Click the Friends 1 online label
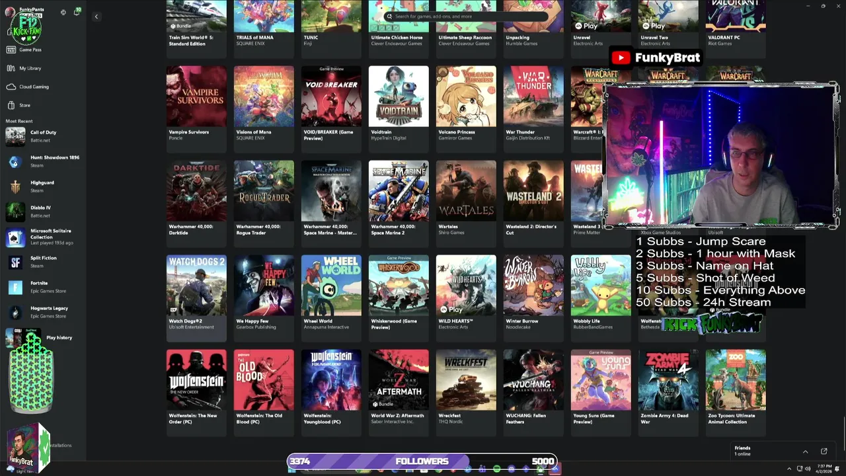 pyautogui.click(x=743, y=451)
